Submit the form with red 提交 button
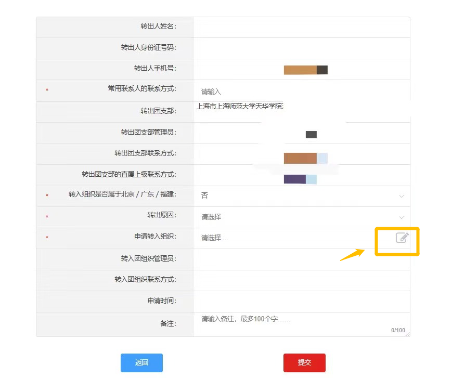The height and width of the screenshot is (378, 452). pos(304,363)
